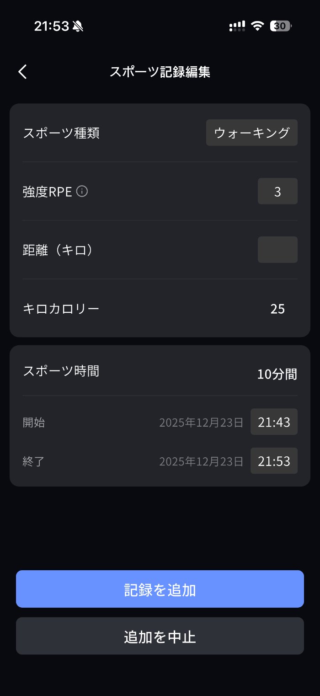The image size is (320, 696).
Task: Tap the cellular signal bars
Action: [237, 26]
